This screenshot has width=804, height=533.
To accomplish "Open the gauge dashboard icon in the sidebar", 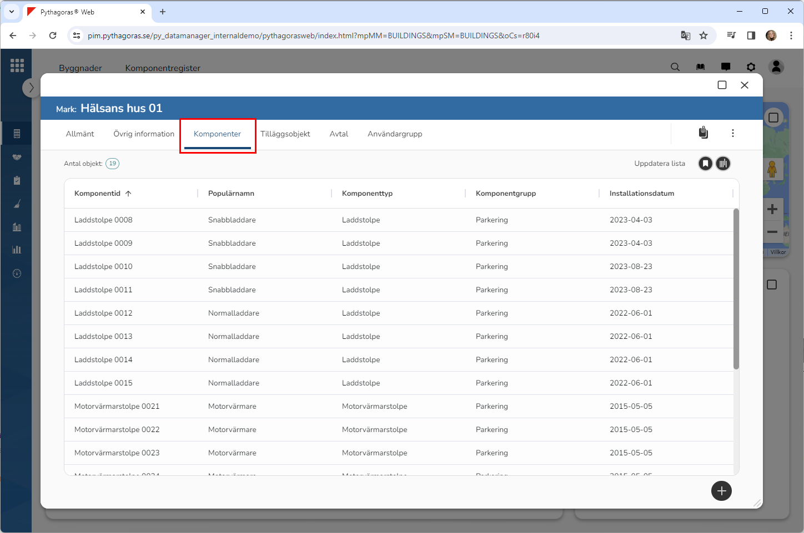I will click(17, 273).
